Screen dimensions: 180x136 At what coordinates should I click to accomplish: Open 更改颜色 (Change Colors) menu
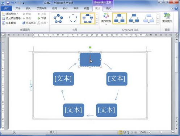[x=106, y=19]
